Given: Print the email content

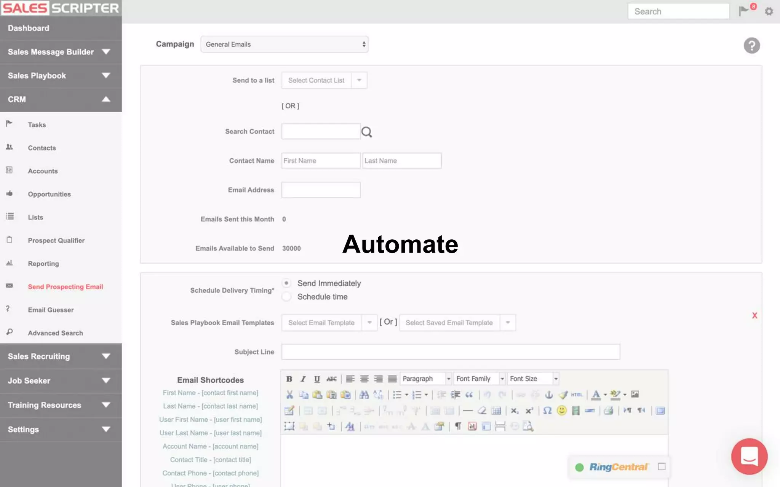Looking at the screenshot, I should tap(608, 411).
